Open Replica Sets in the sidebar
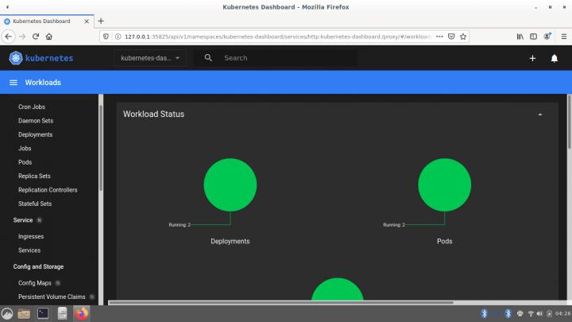Viewport: 572px width, 322px height. [x=34, y=176]
